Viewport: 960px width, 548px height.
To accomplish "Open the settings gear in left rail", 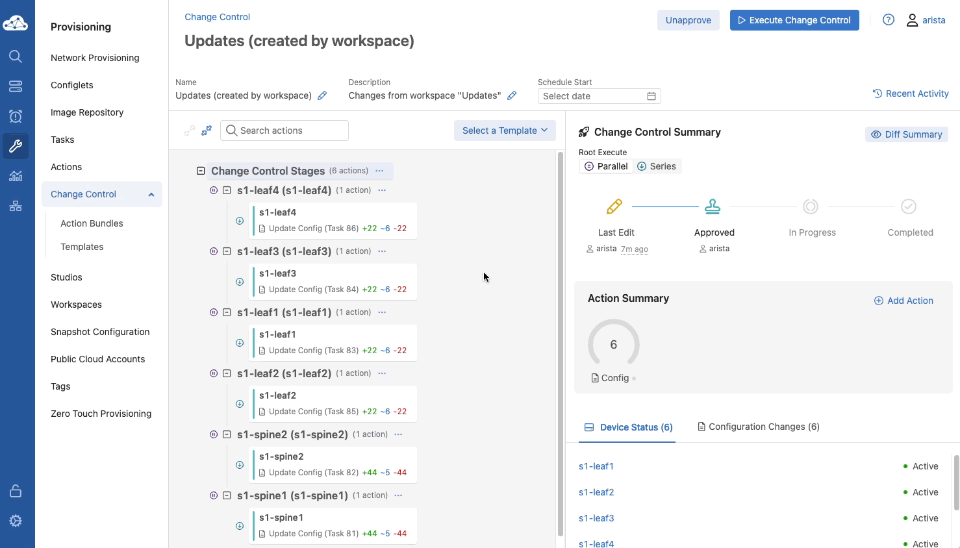I will (16, 521).
